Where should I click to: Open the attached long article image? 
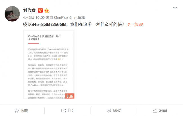click(49, 64)
